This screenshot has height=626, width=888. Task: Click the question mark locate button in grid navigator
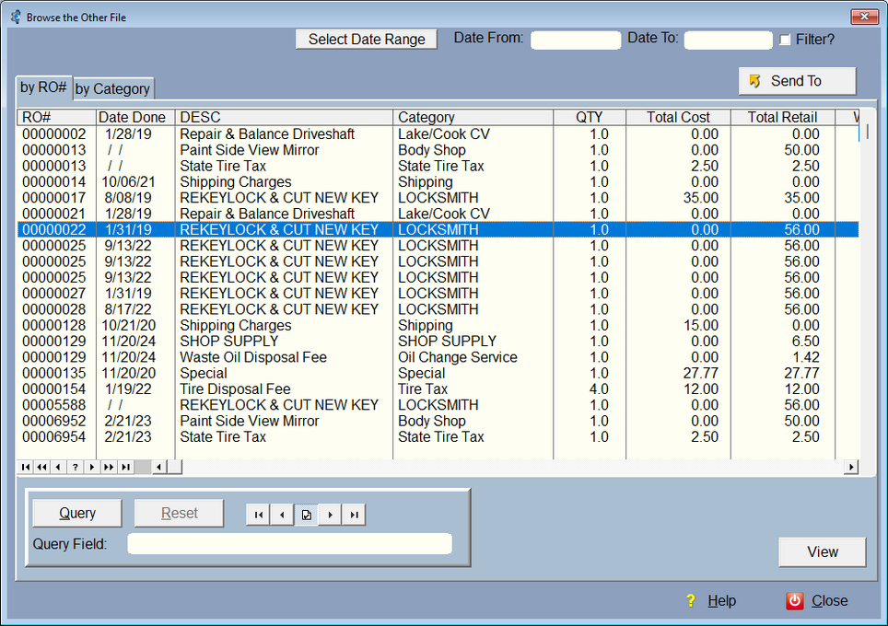[x=76, y=467]
